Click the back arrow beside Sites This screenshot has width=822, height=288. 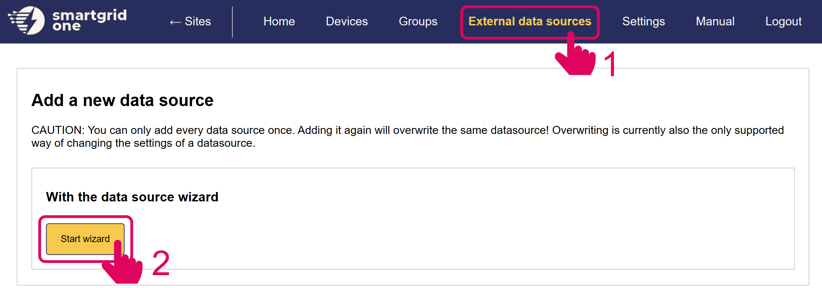pos(175,22)
